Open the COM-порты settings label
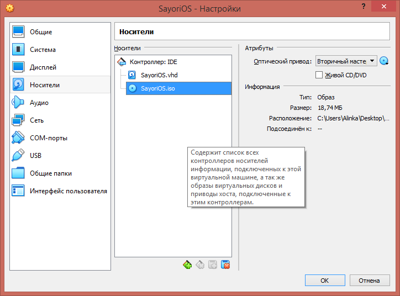 point(49,138)
